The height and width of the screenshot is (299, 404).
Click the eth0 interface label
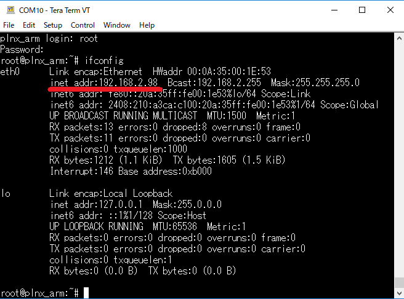(x=10, y=72)
